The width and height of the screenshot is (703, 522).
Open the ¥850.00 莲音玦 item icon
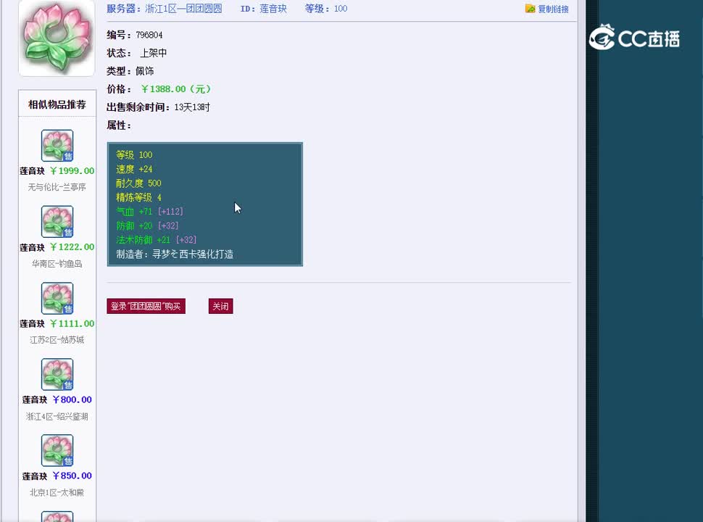(x=57, y=450)
